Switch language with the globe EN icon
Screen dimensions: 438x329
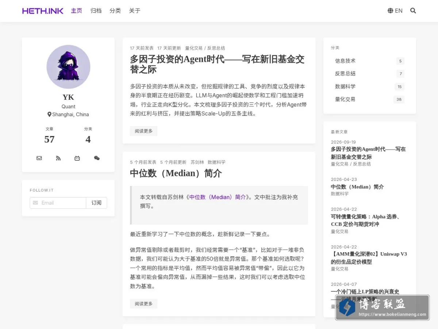[395, 11]
